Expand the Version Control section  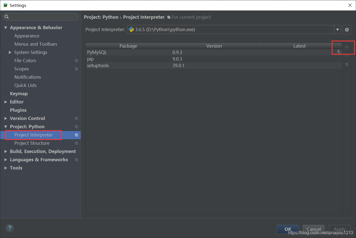point(6,118)
